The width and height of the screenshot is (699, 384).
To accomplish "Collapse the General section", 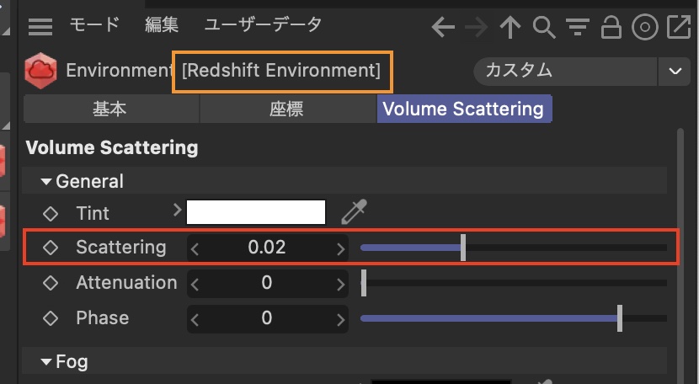I will click(46, 181).
